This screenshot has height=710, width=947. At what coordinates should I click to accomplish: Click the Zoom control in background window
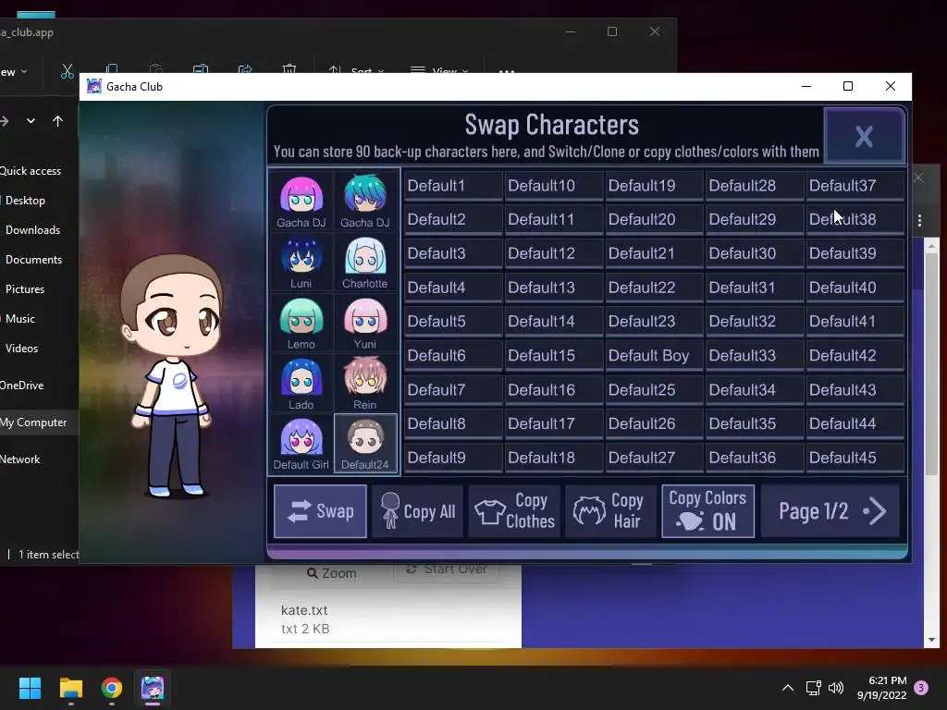tap(332, 573)
